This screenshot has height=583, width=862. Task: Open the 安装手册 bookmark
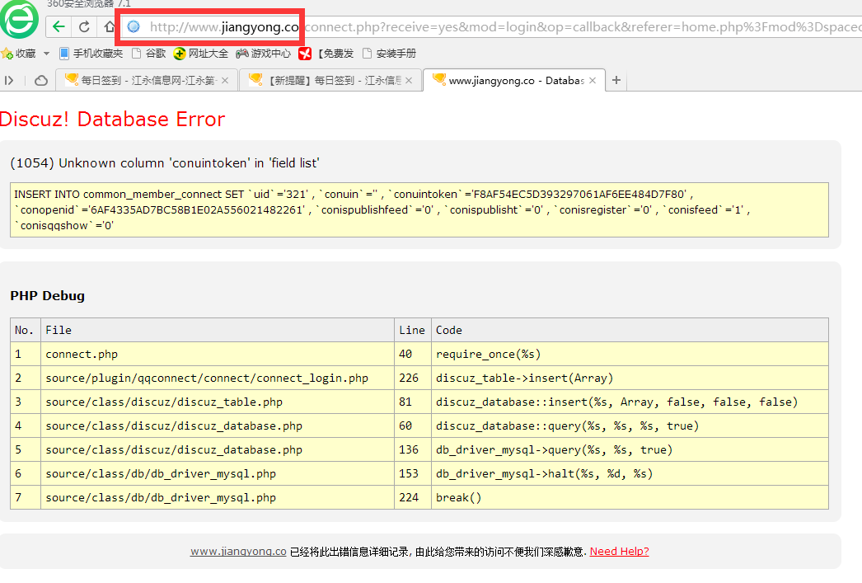389,54
